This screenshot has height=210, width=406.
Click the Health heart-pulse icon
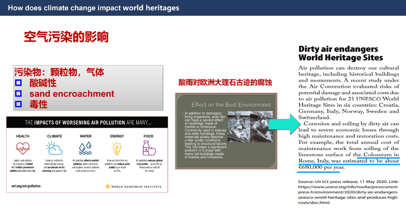point(23,149)
